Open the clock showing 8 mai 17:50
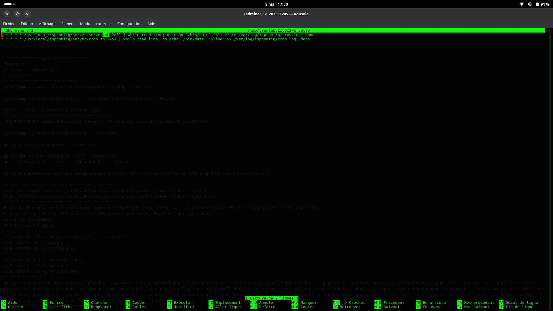 click(x=276, y=4)
